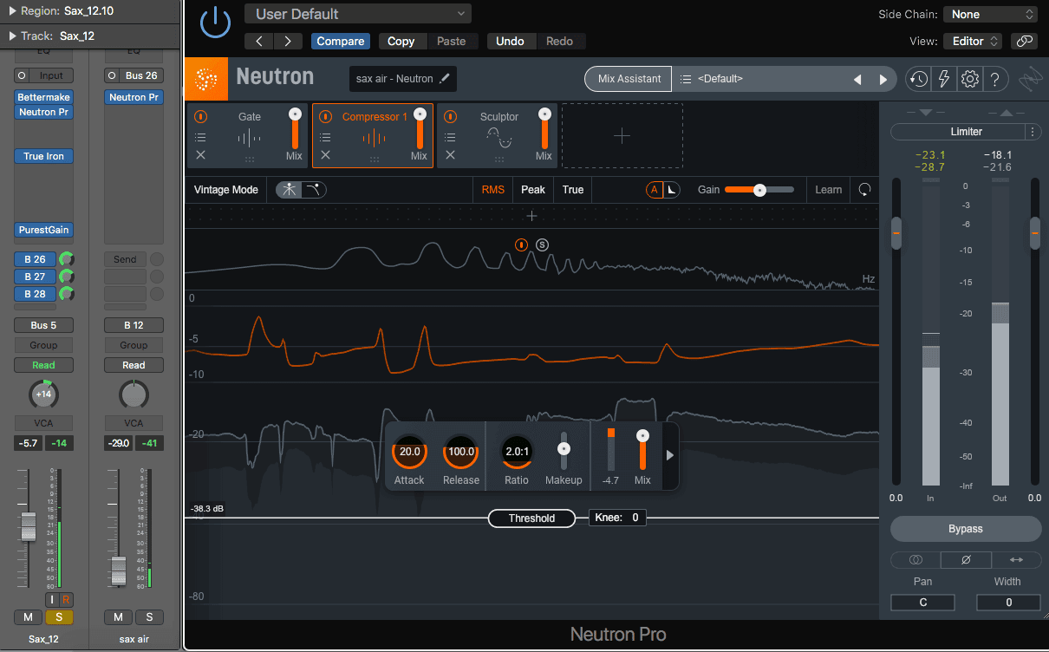1049x652 pixels.
Task: Click the Learn button
Action: (x=828, y=190)
